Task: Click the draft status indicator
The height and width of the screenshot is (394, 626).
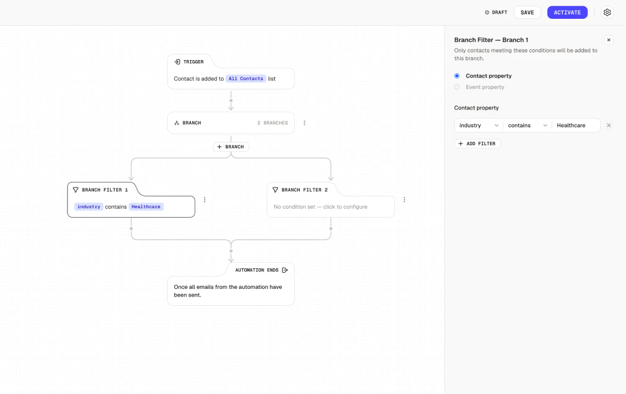Action: point(496,13)
